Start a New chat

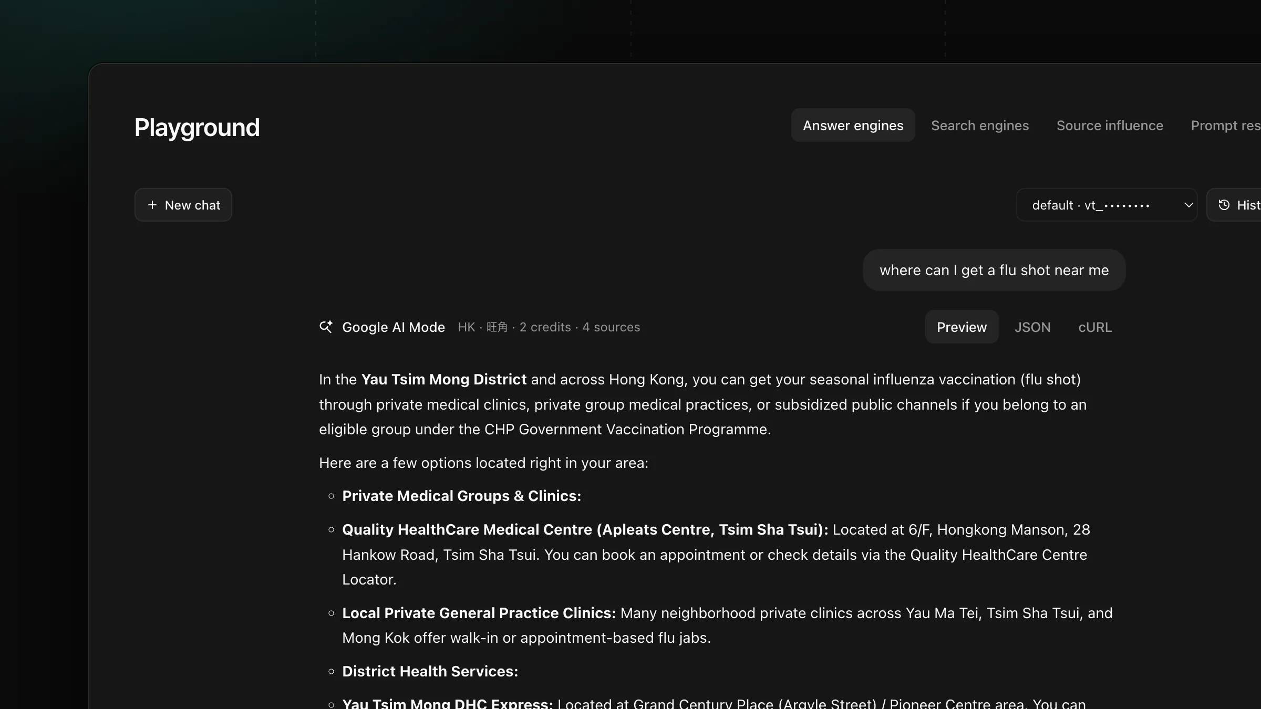(x=183, y=205)
